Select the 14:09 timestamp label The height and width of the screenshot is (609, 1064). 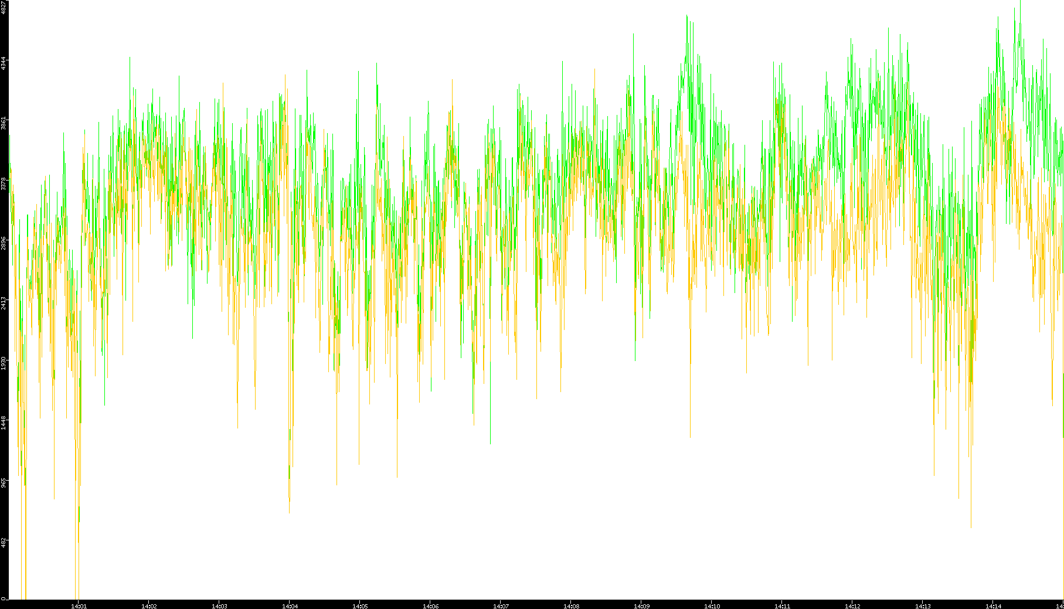[641, 605]
